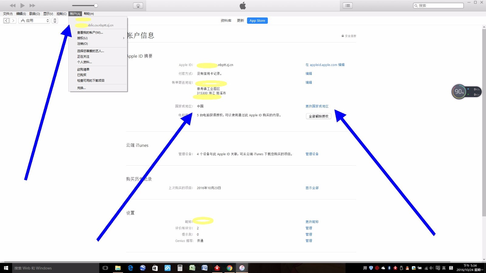The image size is (486, 273).
Task: Click the 管理设备 link
Action: click(x=312, y=154)
